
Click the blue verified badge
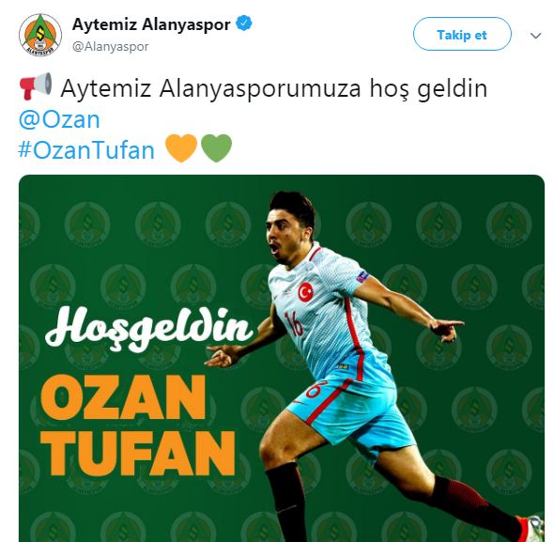coord(244,24)
